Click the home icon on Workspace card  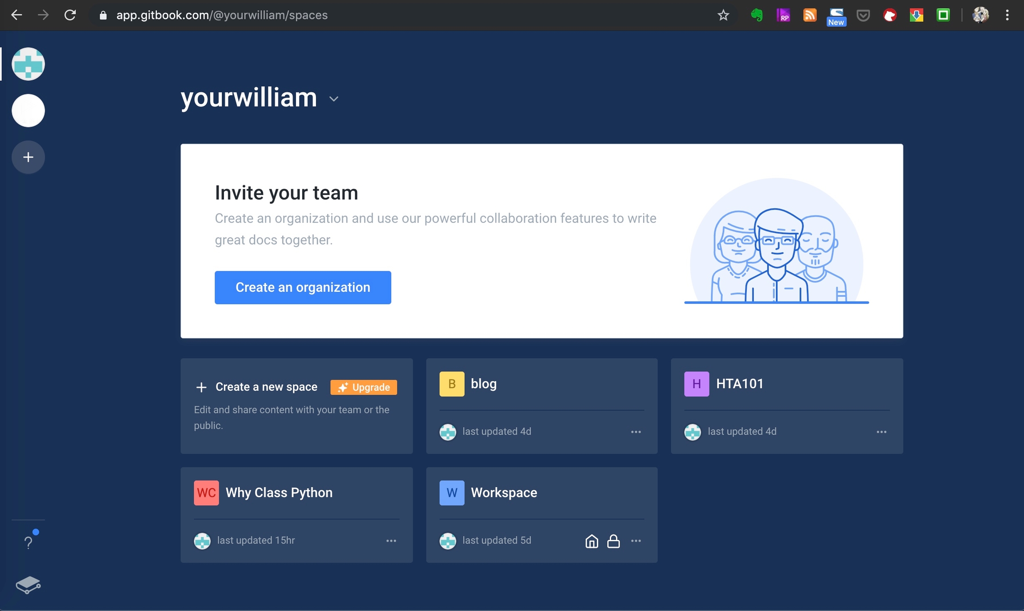[x=592, y=541]
